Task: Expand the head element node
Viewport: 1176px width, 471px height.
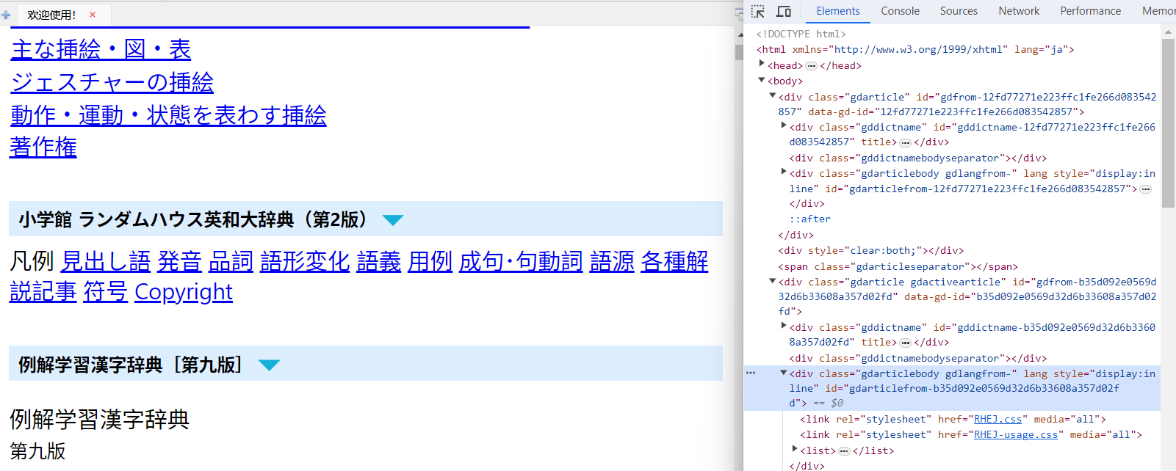Action: point(762,65)
